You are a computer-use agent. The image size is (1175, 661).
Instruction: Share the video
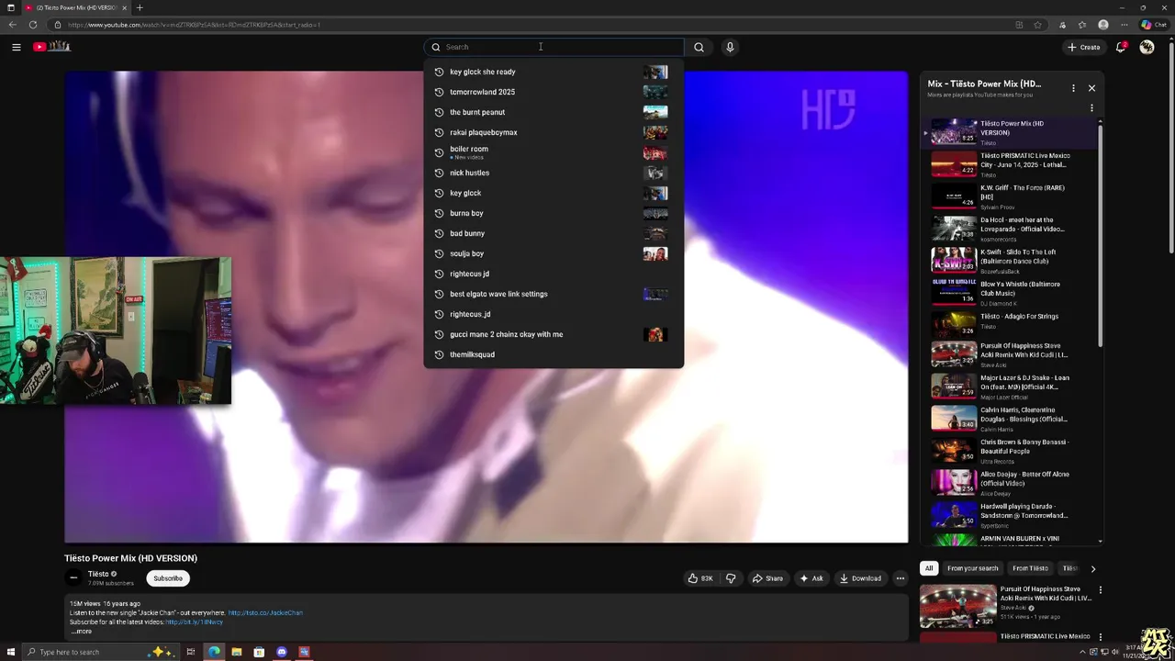pos(767,578)
